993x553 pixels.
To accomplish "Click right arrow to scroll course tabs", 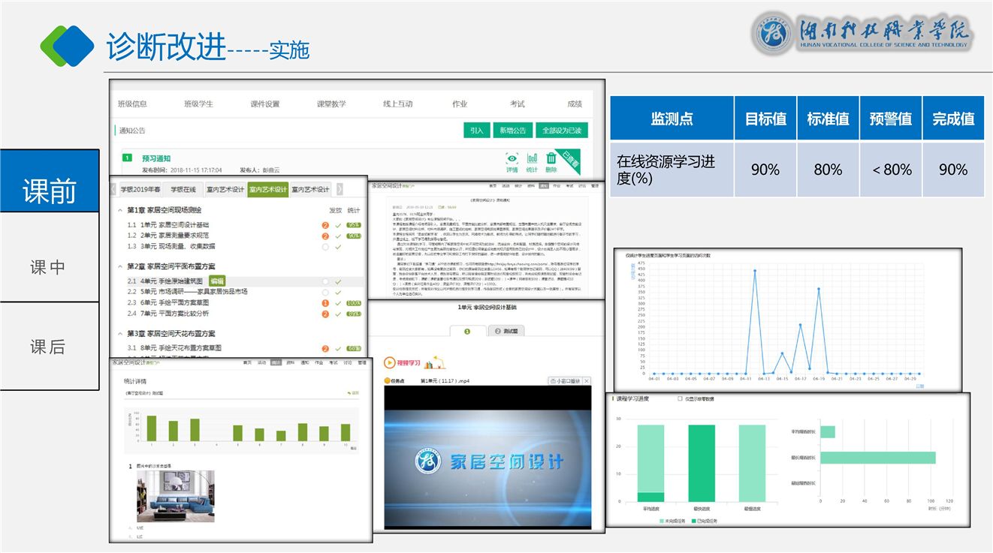I will pos(340,189).
